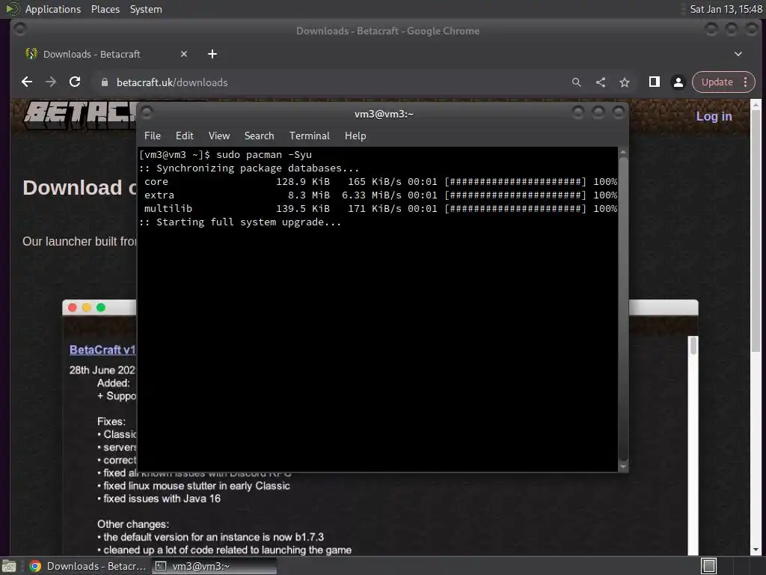766x575 pixels.
Task: Open a new Chrome tab with plus
Action: (x=212, y=54)
